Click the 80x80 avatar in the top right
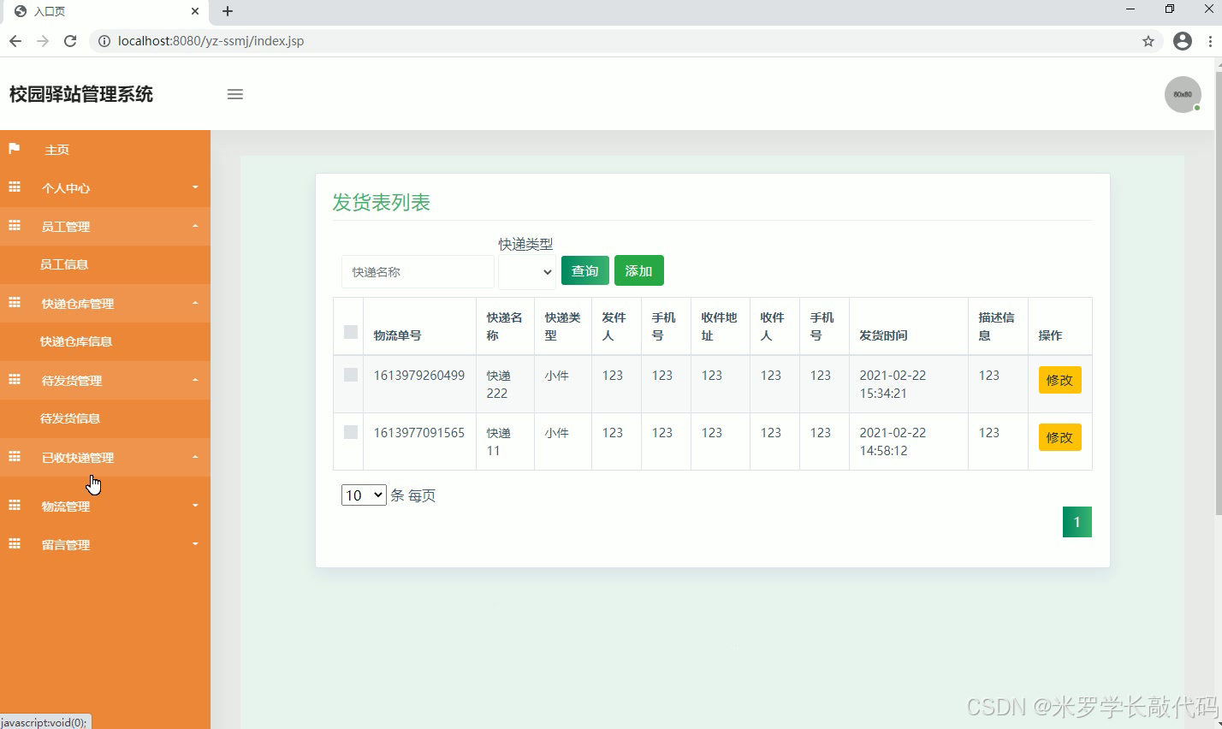 (x=1182, y=94)
